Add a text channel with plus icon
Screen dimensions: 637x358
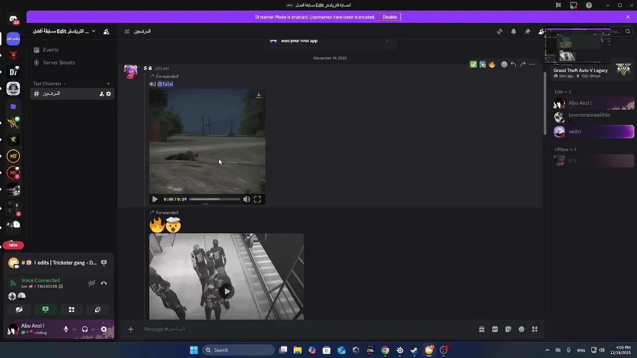point(108,84)
